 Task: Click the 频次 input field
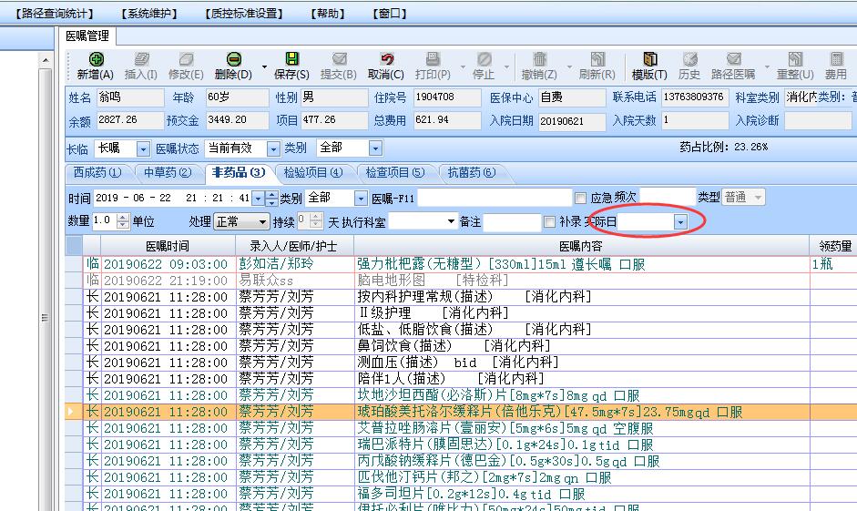pos(667,198)
